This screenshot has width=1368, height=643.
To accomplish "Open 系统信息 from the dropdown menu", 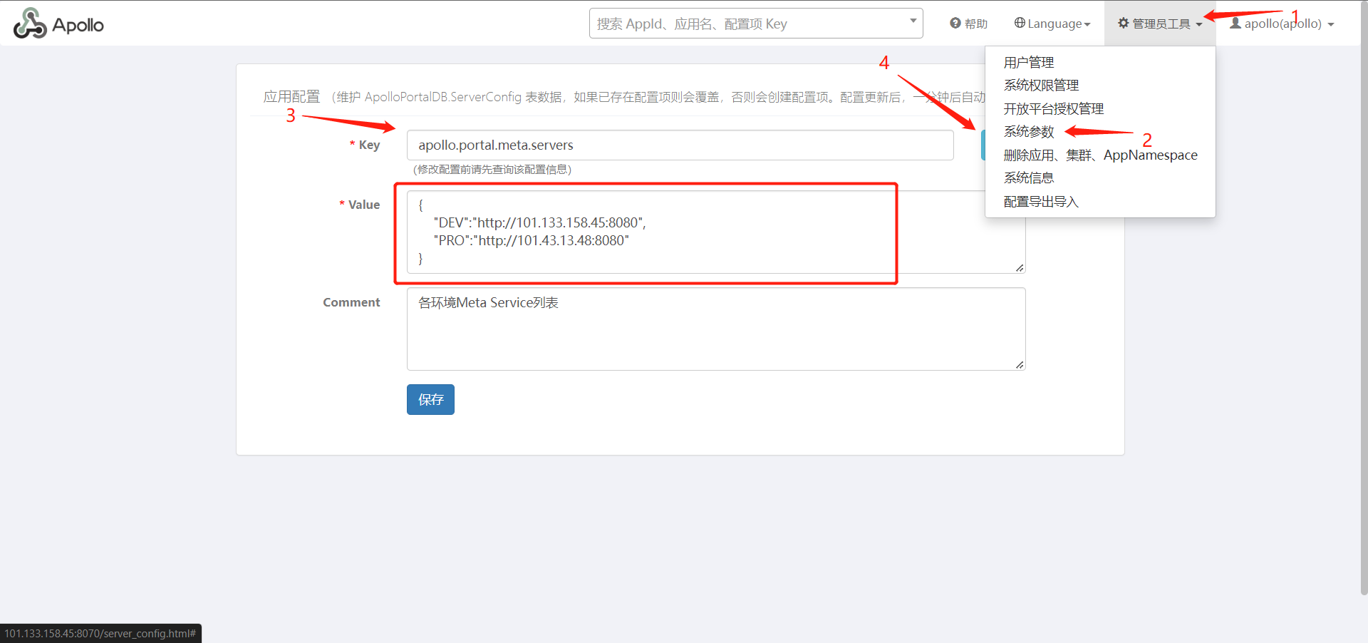I will point(1028,178).
